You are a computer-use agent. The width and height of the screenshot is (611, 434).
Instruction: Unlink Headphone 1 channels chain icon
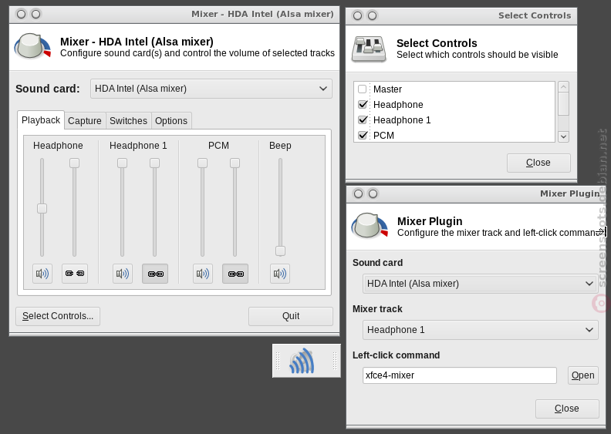(155, 274)
